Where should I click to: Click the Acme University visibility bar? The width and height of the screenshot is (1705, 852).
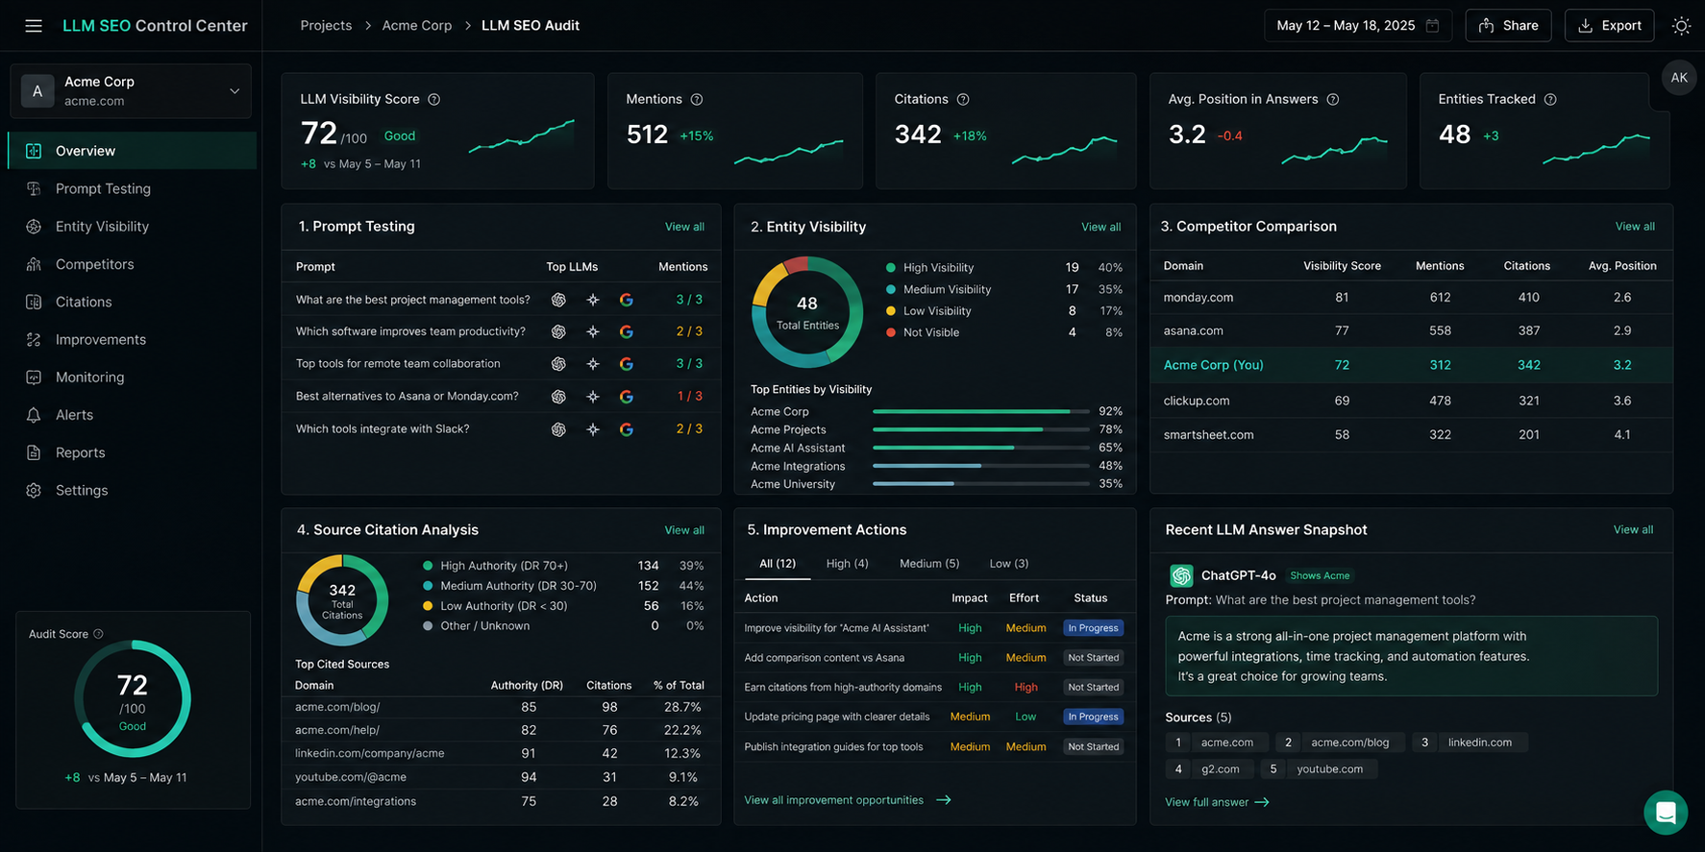pyautogui.click(x=981, y=484)
